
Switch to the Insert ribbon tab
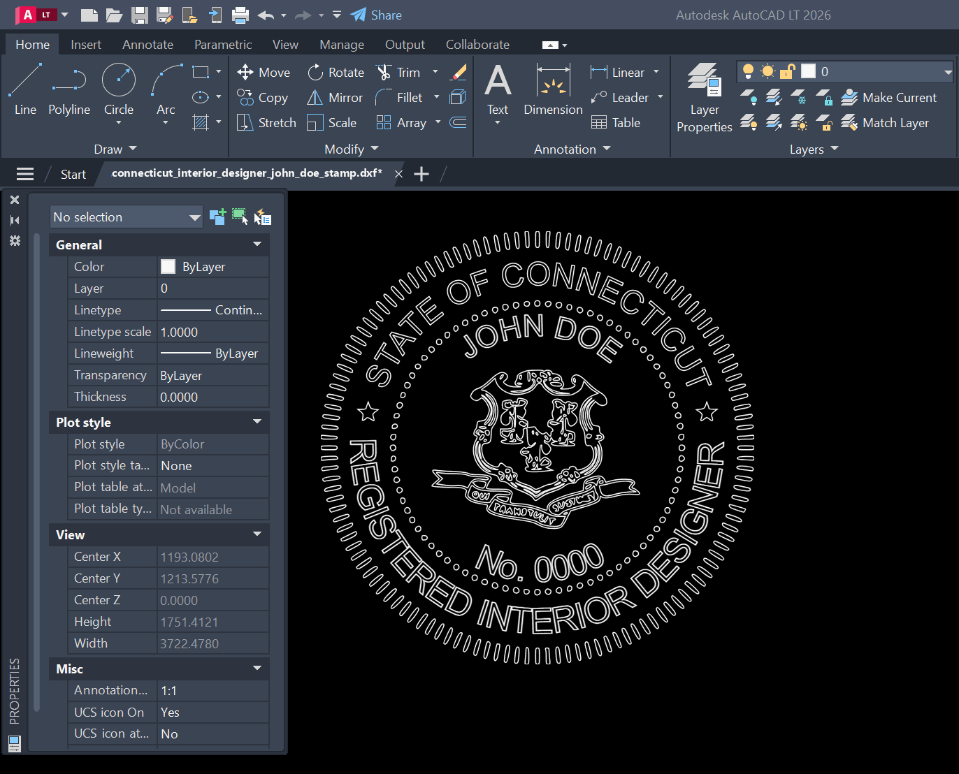86,44
